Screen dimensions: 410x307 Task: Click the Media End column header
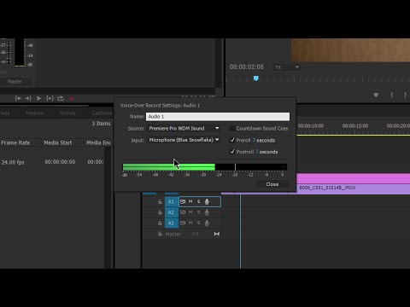coord(98,142)
